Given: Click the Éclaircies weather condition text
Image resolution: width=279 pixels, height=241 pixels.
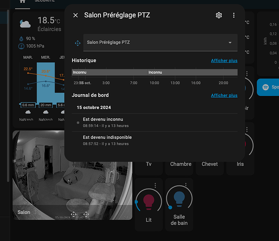Looking at the screenshot, I should pyautogui.click(x=49, y=29).
